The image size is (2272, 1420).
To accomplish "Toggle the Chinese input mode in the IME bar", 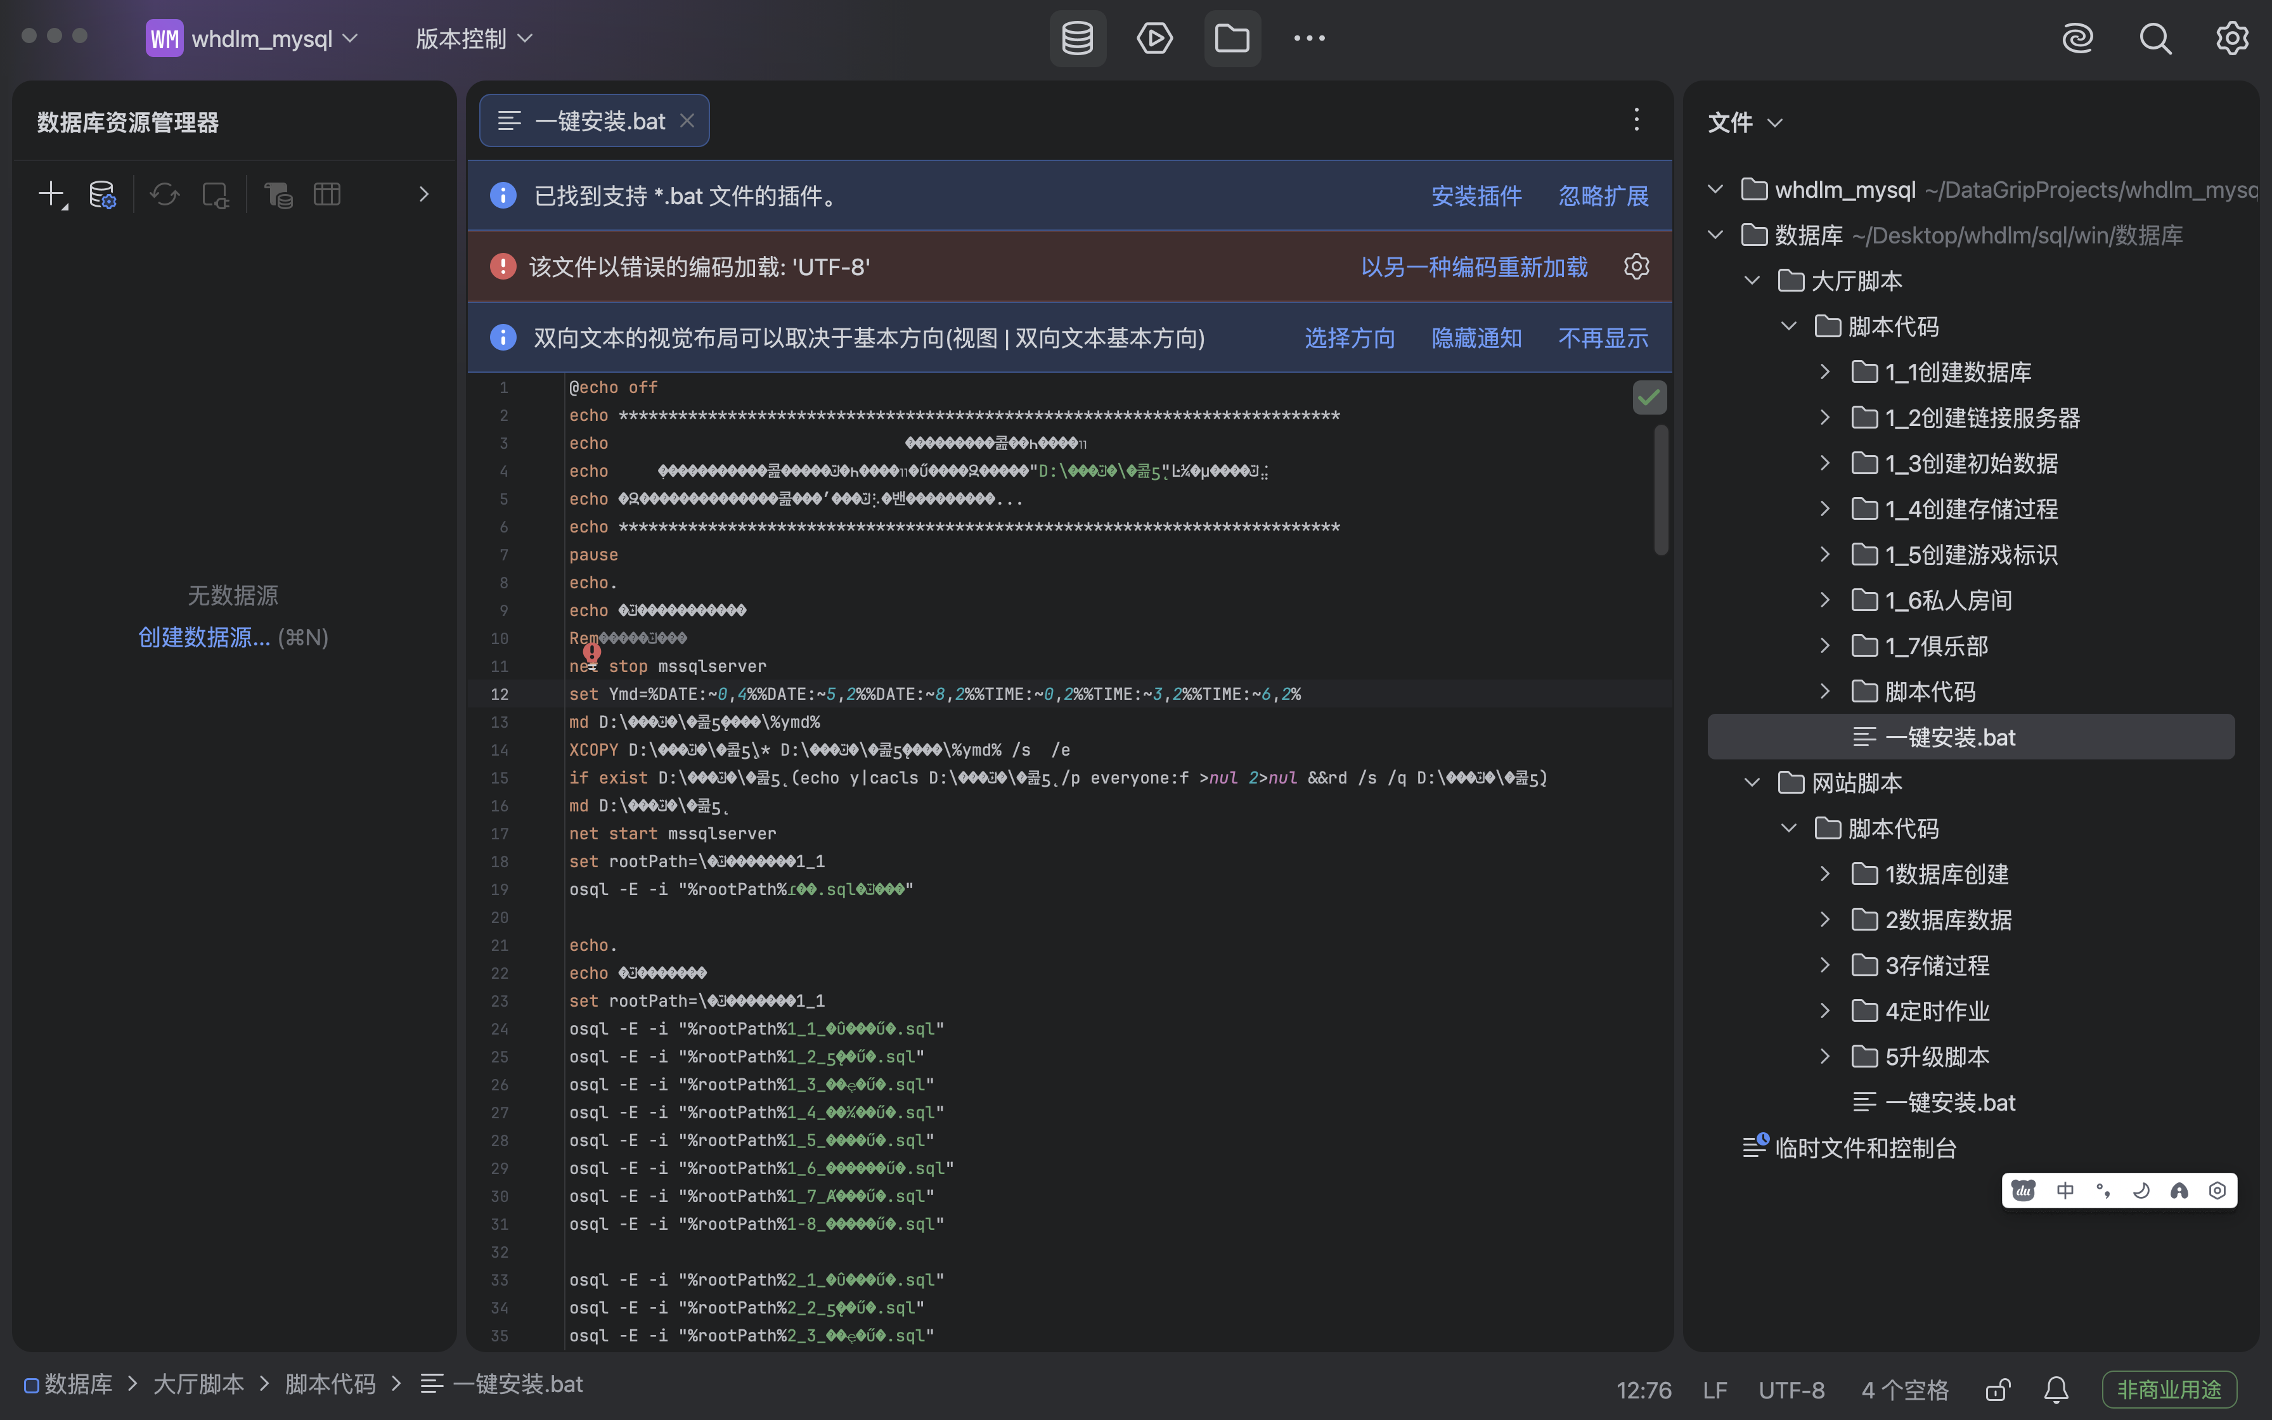I will tap(2065, 1191).
